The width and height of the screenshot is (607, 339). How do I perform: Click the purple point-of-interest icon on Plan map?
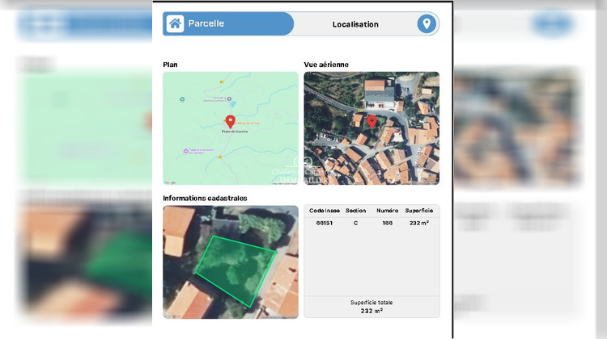[186, 152]
